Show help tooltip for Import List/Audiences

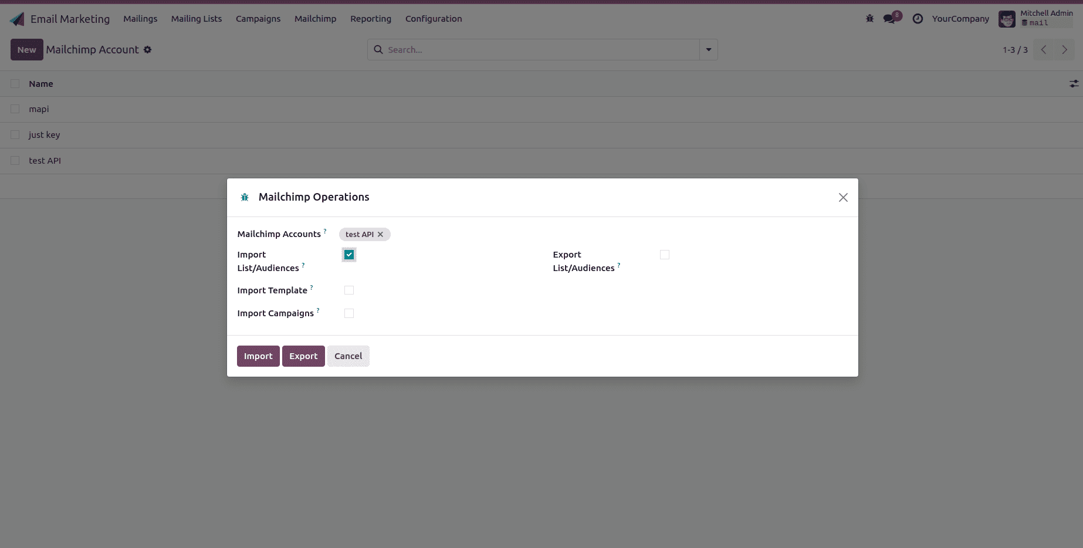(303, 265)
